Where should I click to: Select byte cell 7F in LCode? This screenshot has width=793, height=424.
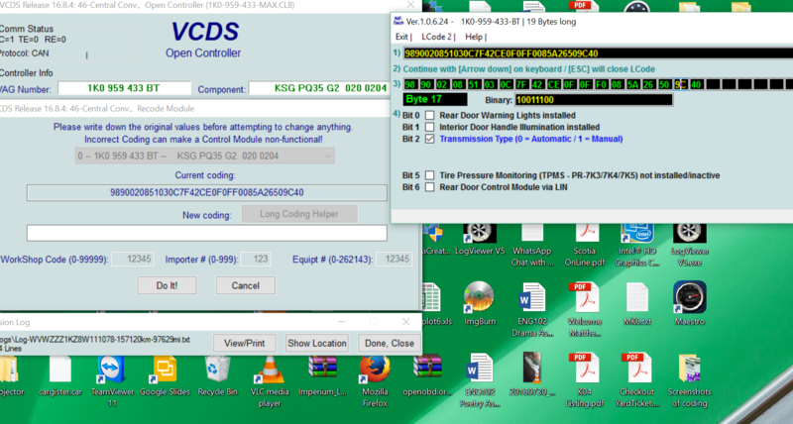click(521, 84)
